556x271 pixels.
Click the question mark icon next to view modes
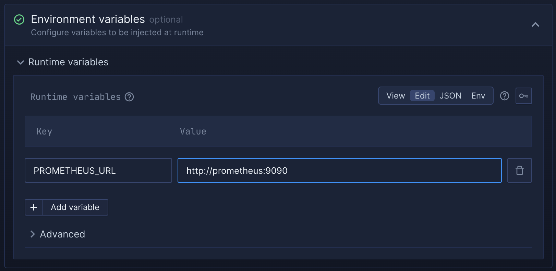click(504, 96)
